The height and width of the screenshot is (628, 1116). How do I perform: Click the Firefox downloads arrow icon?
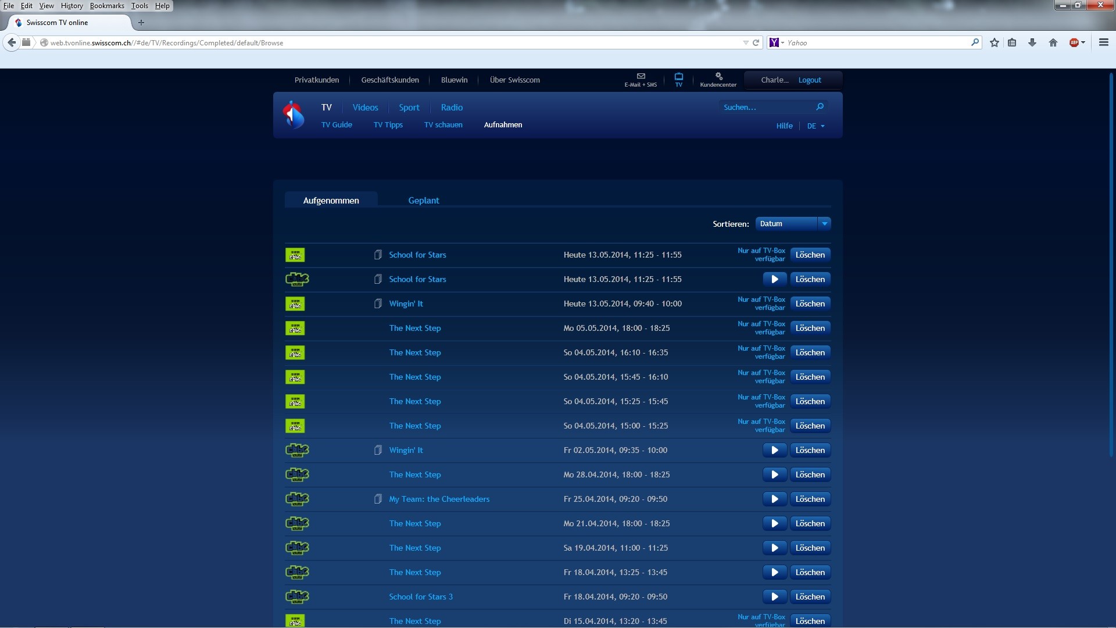(x=1032, y=42)
